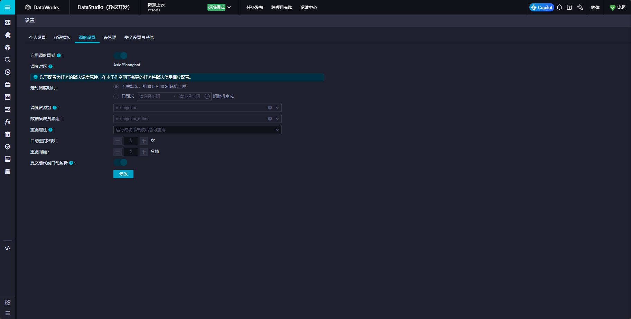Toggle the 启用调度周期 switch
The height and width of the screenshot is (319, 631).
pyautogui.click(x=120, y=56)
